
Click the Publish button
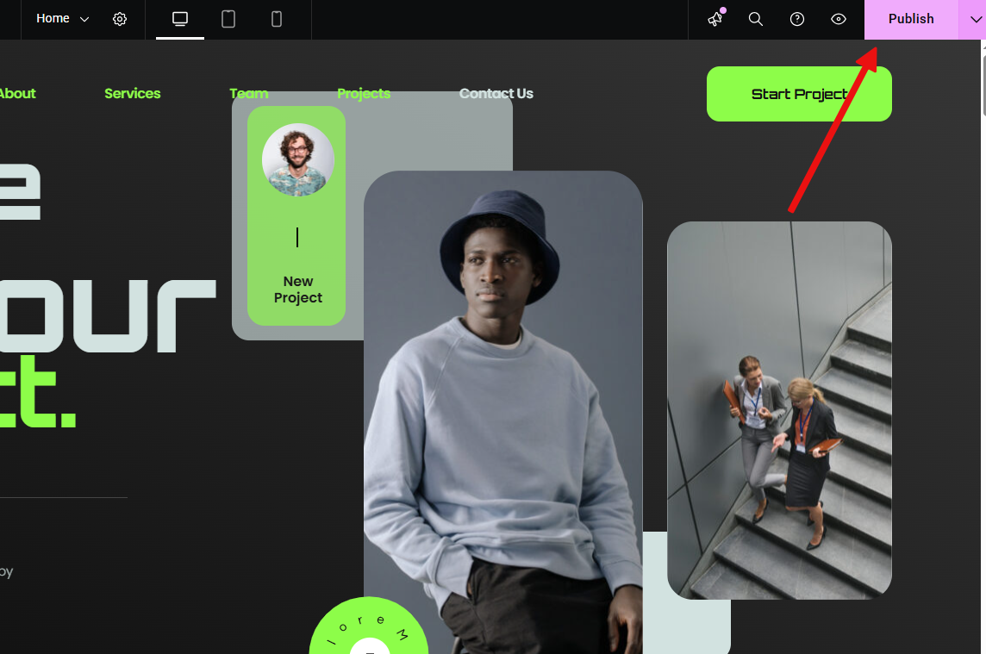[x=910, y=19]
